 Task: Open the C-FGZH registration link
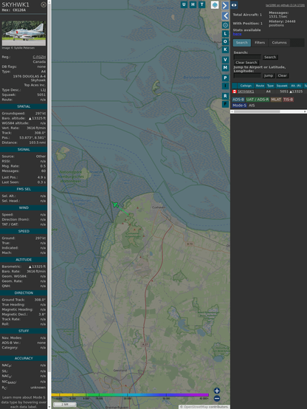click(39, 57)
